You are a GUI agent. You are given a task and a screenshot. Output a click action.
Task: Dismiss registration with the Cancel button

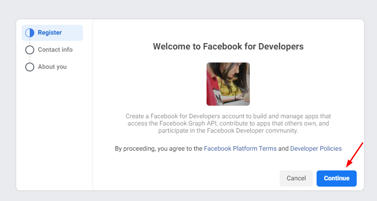pos(296,178)
